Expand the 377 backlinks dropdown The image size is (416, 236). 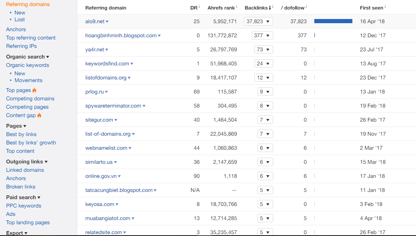[262, 35]
